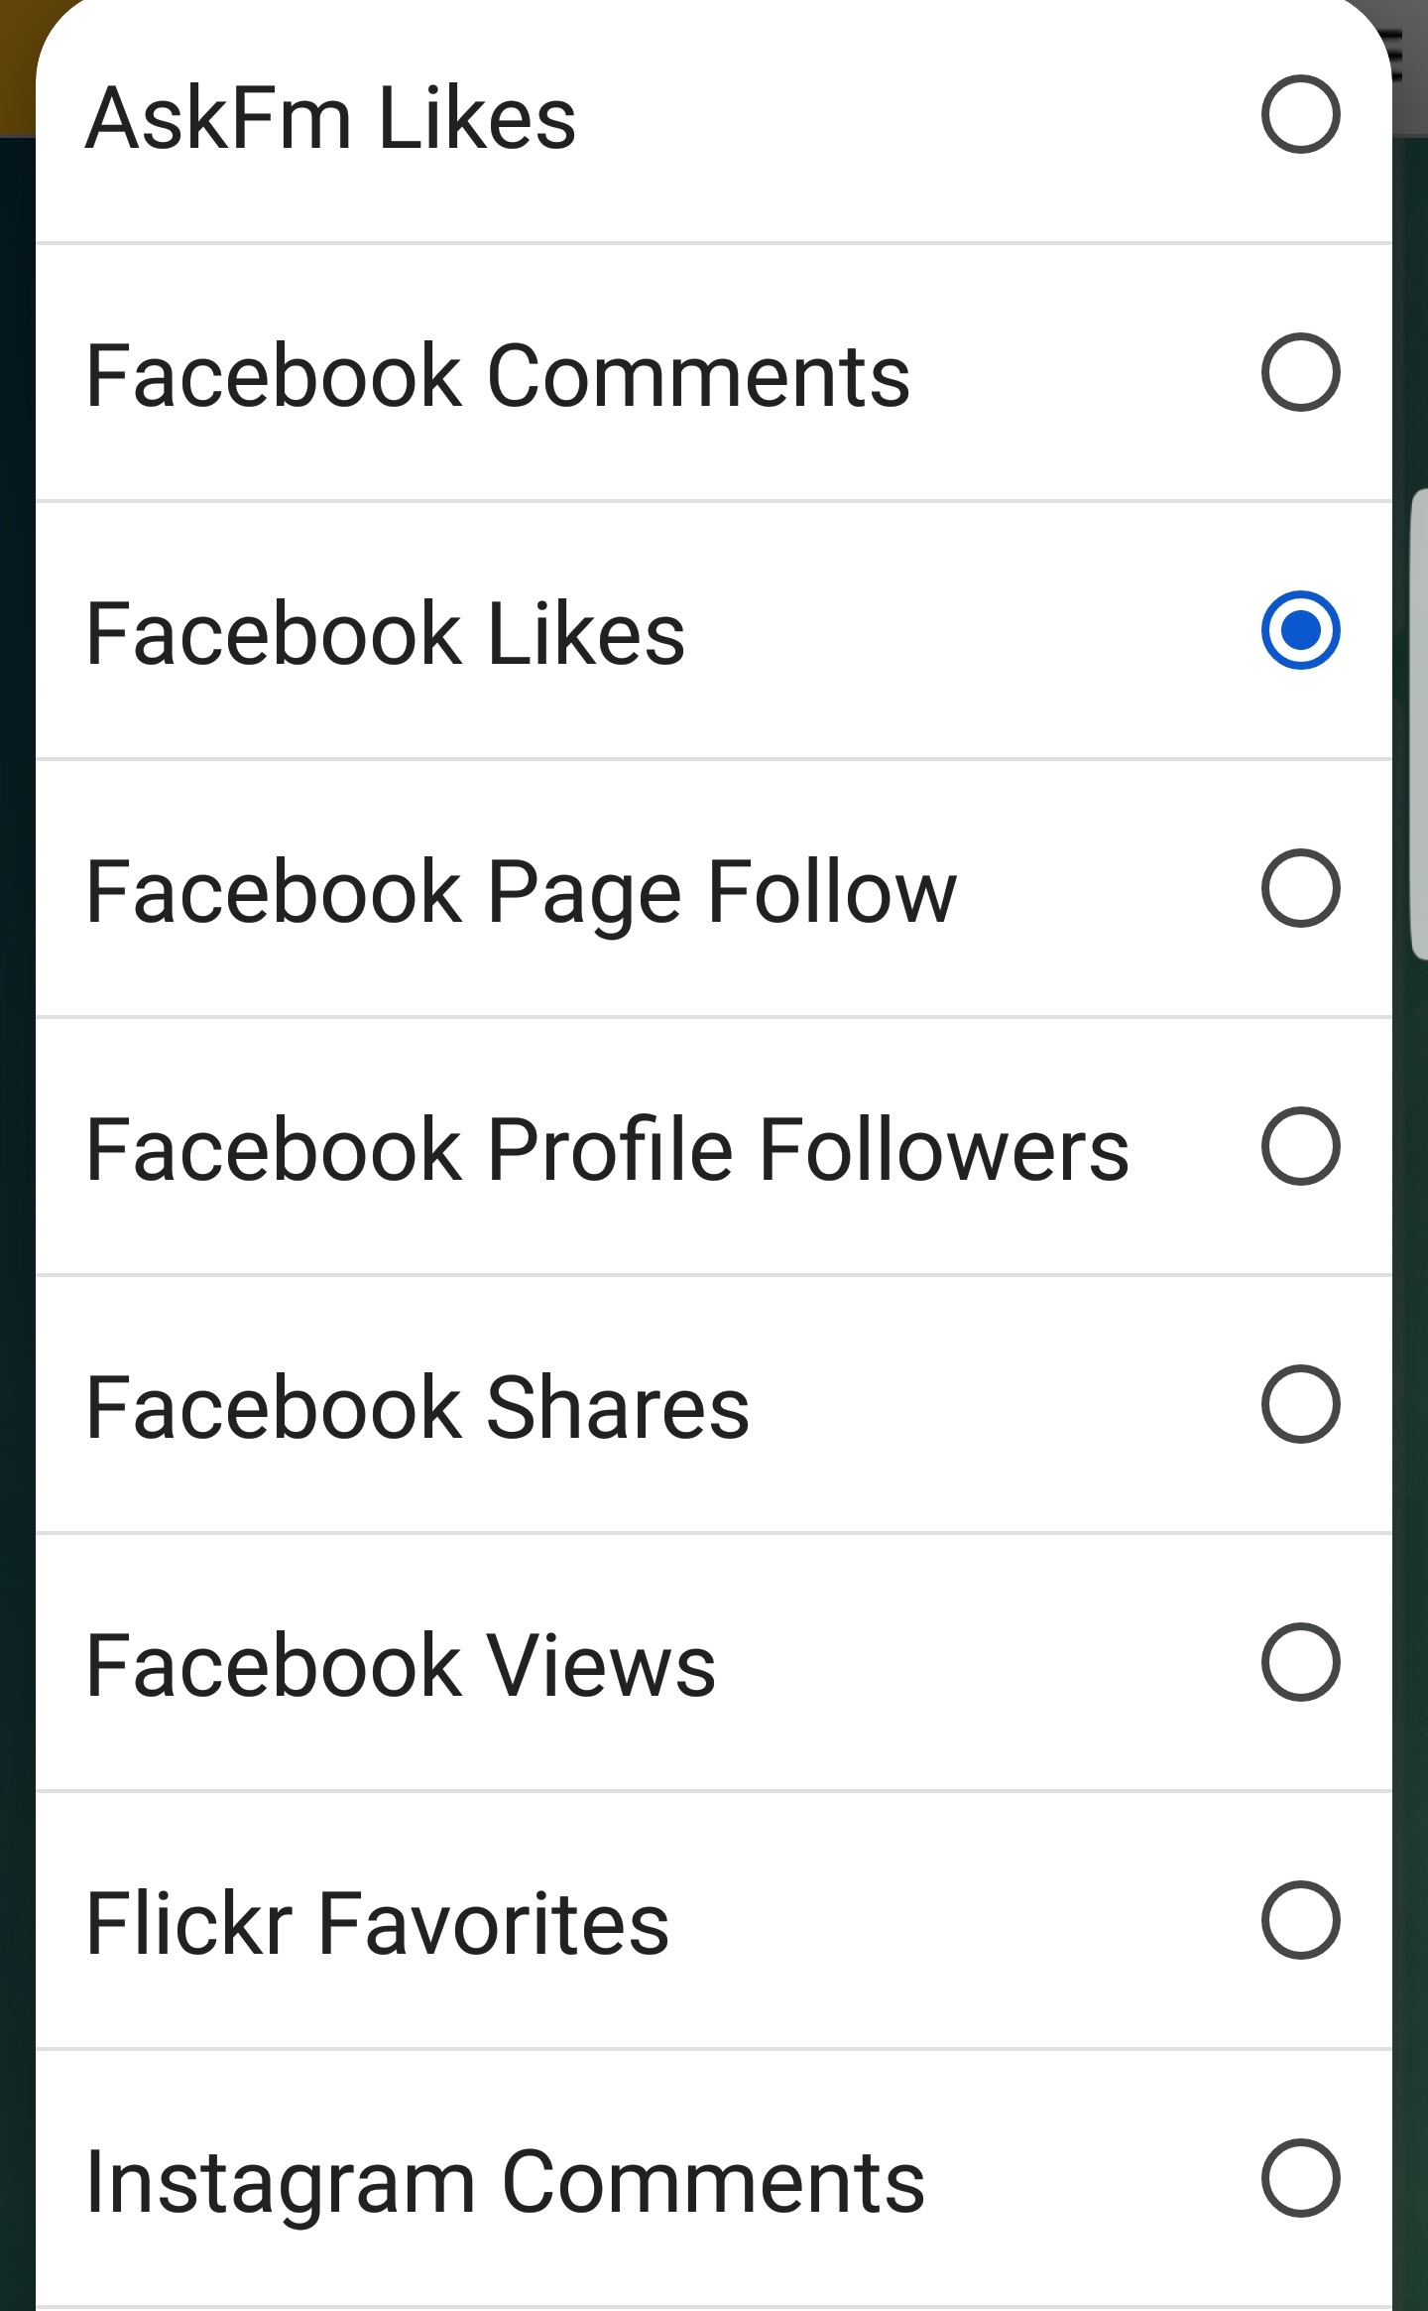Screen dimensions: 1428x2311
Task: Select the AskFm Likes radio button
Action: point(1300,114)
